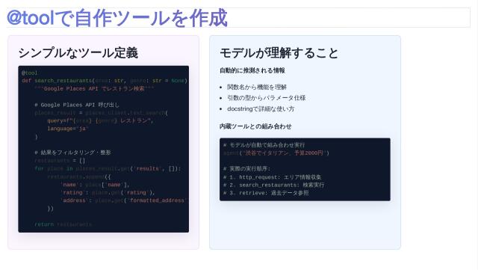478x270 pixels.
Task: Click the 'language=ja' code line
Action: (x=67, y=129)
